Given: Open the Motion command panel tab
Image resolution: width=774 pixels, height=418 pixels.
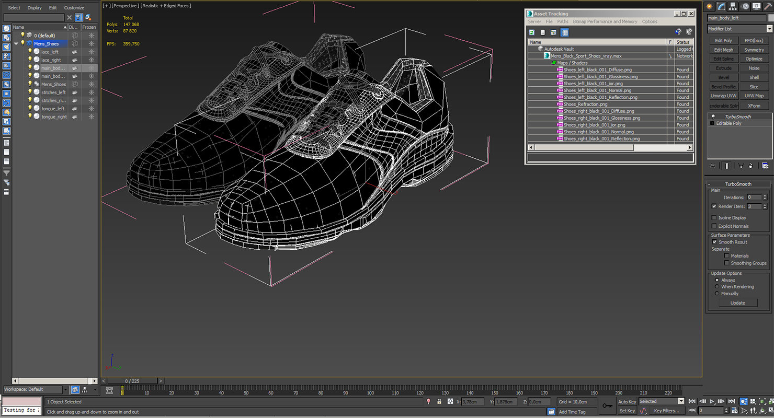Looking at the screenshot, I should pyautogui.click(x=745, y=6).
